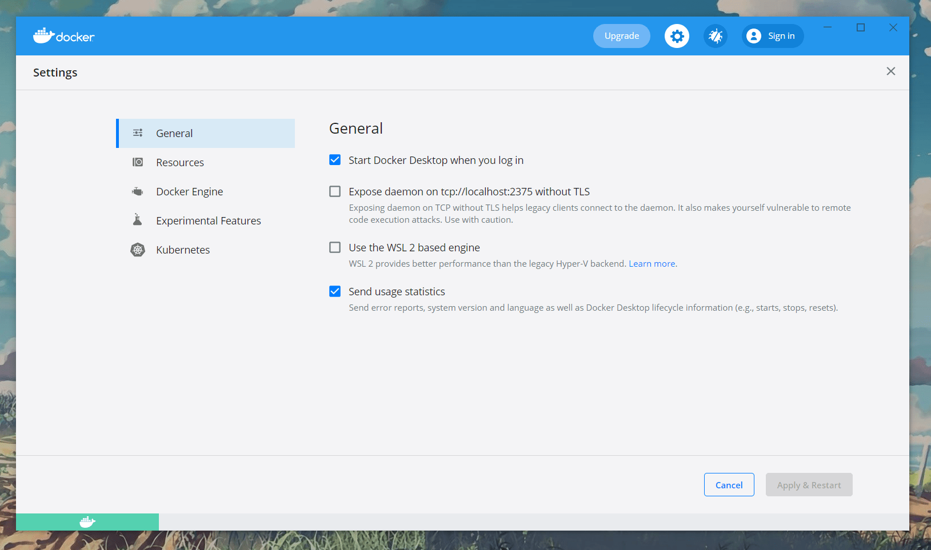Open settings via the gear icon
Viewport: 931px width, 550px height.
(677, 36)
